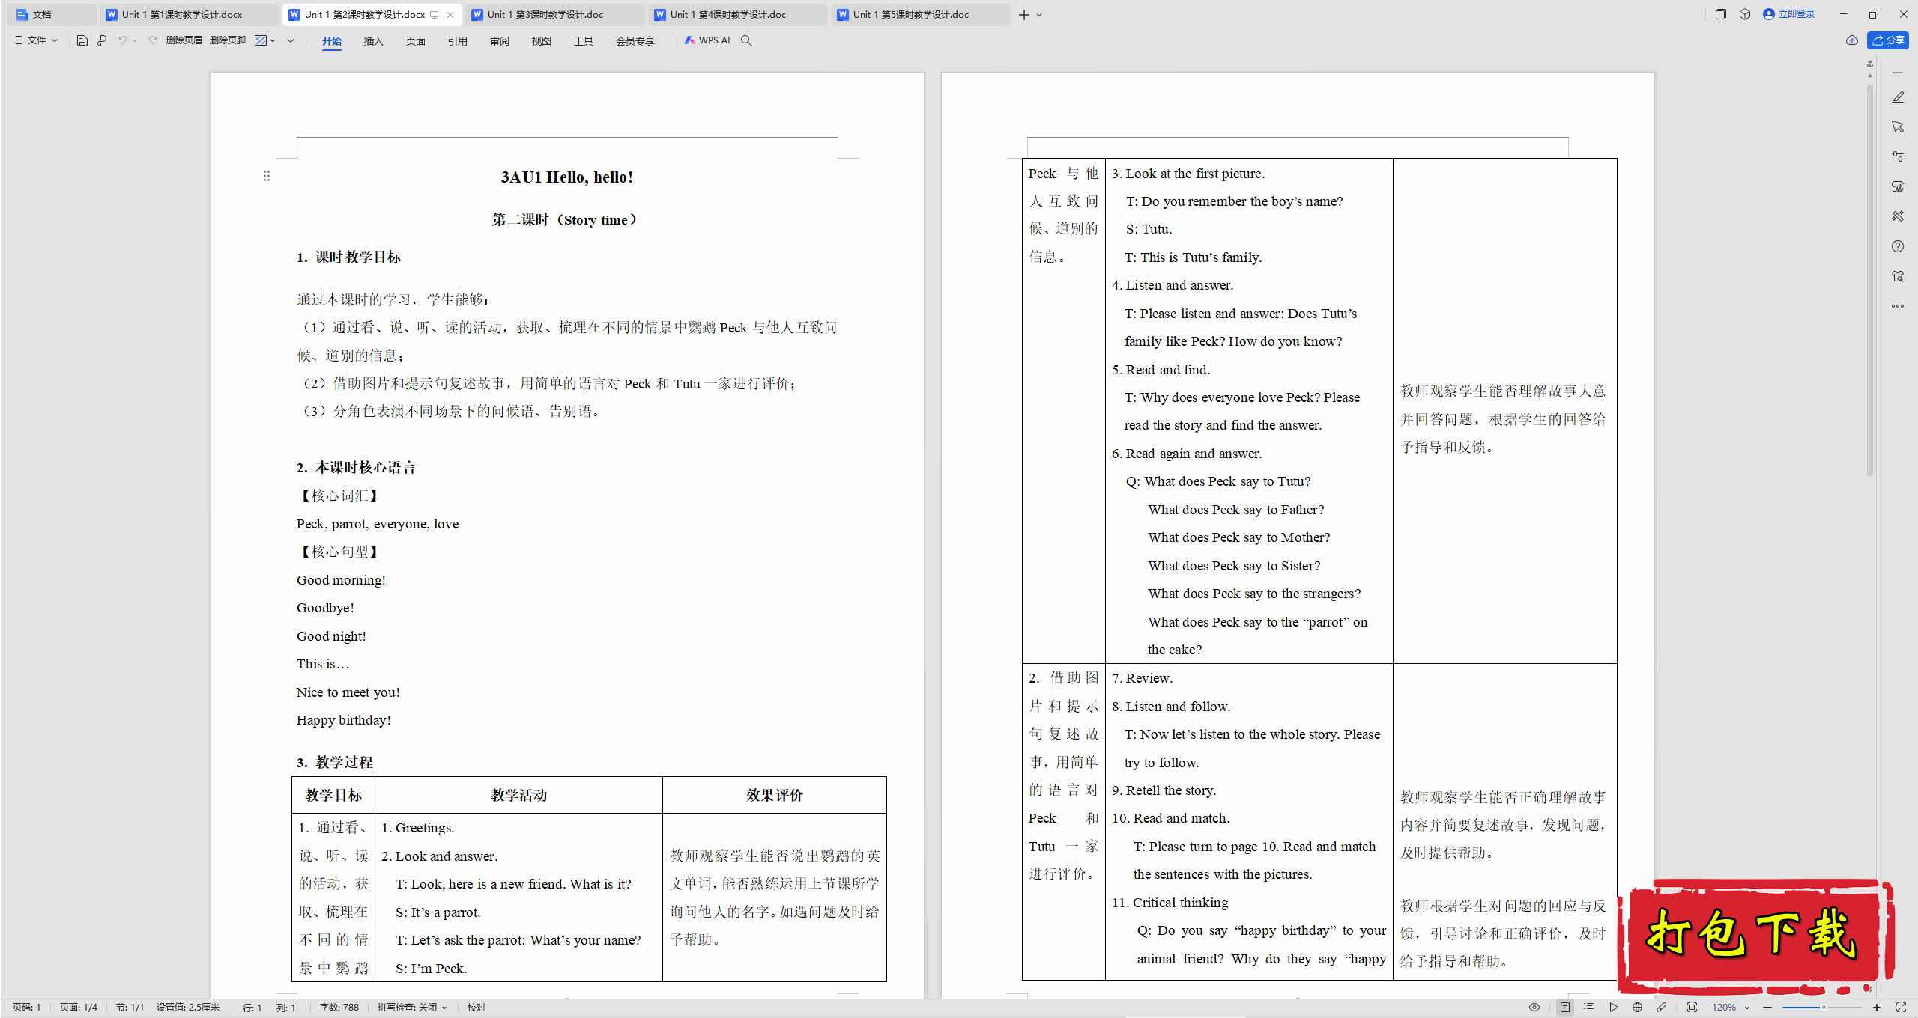1918x1018 pixels.
Task: Switch to the 开始 ribbon tab
Action: pyautogui.click(x=332, y=41)
